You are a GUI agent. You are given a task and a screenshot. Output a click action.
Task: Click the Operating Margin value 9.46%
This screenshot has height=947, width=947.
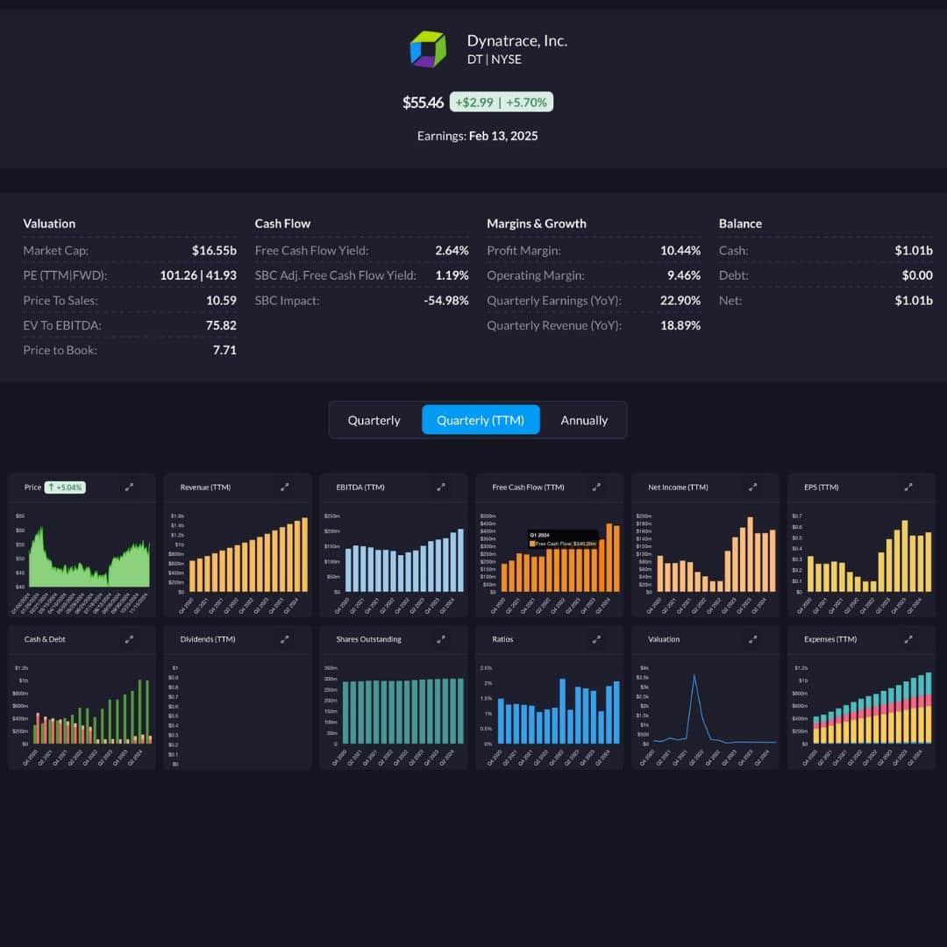click(x=684, y=275)
